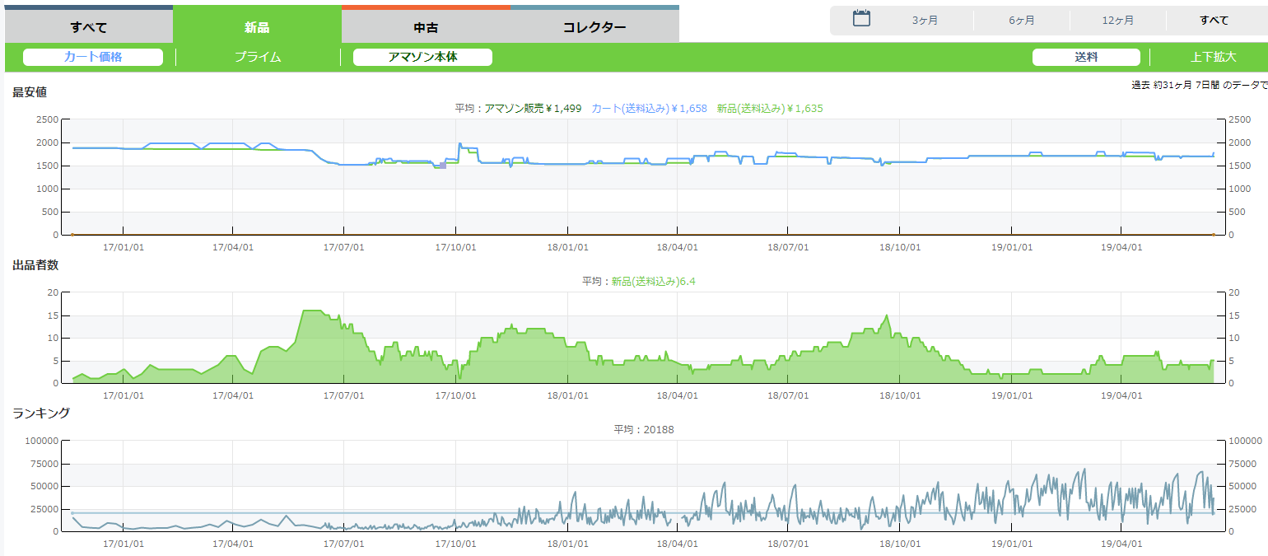Select the 新品 tab
1268x556 pixels.
(x=257, y=26)
